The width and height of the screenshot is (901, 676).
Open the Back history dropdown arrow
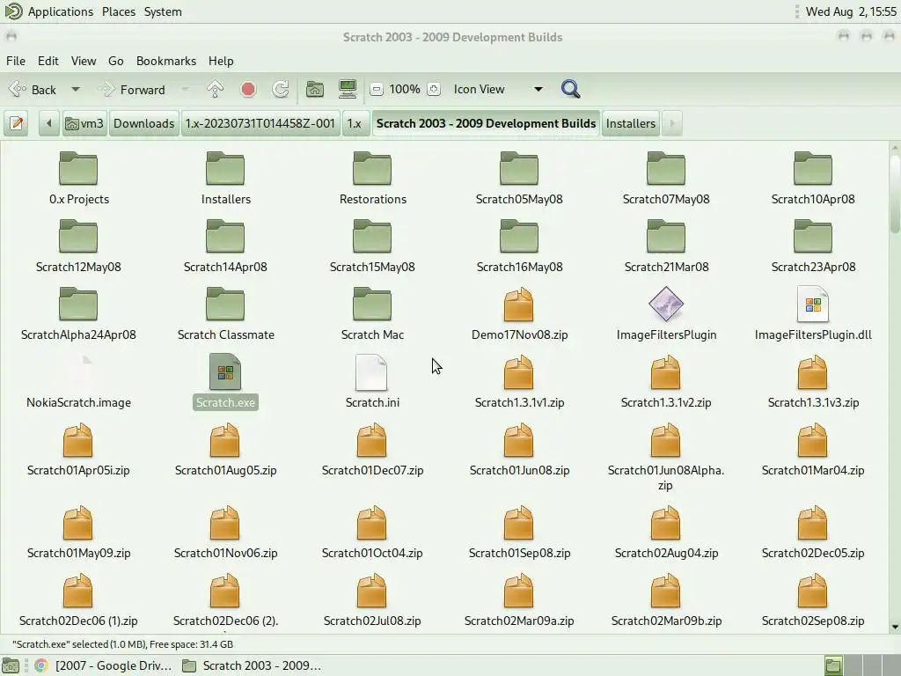click(x=76, y=90)
